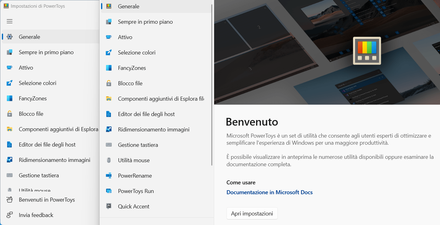The image size is (440, 225).
Task: Select the PowerToys Run icon
Action: coord(109,191)
